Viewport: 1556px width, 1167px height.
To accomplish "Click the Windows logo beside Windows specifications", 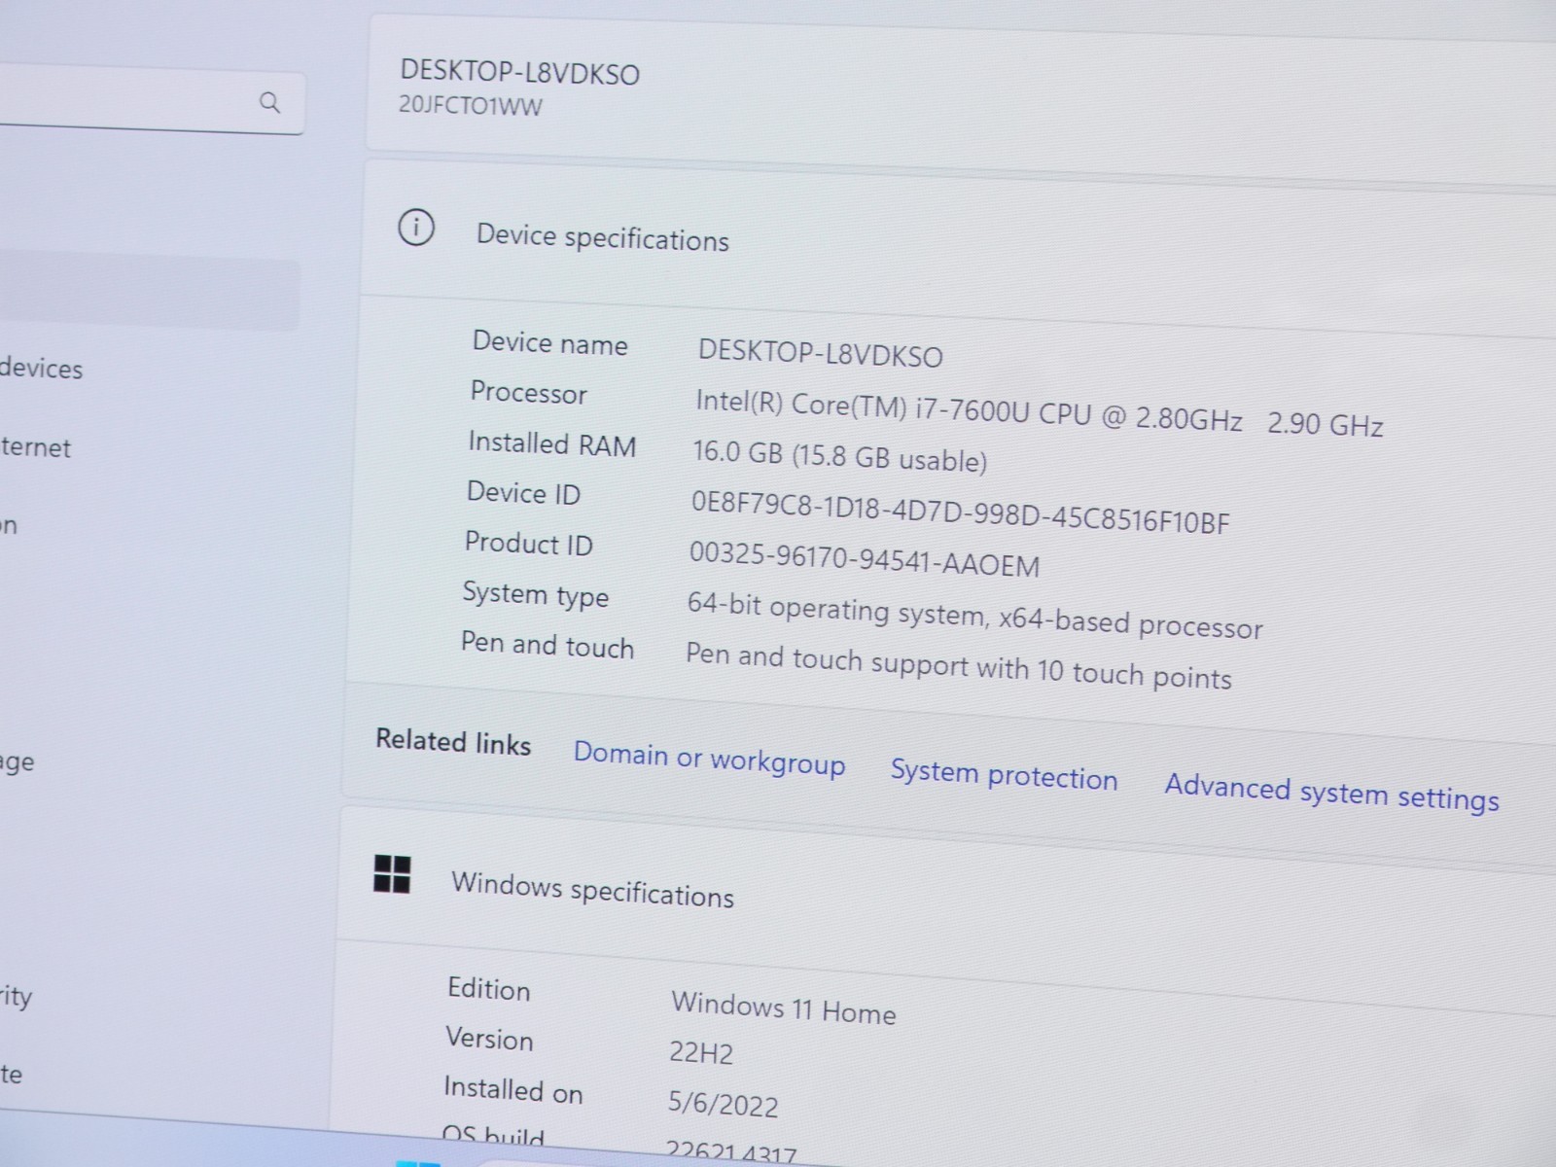I will (392, 873).
